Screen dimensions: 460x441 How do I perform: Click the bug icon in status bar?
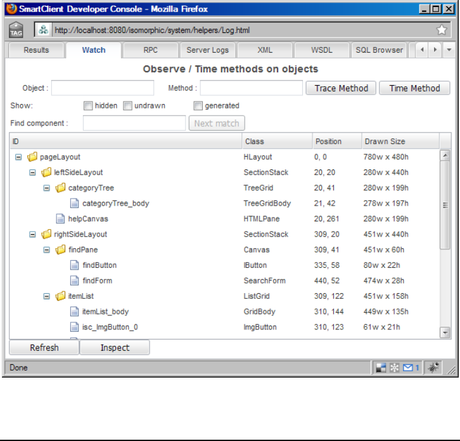[x=433, y=367]
